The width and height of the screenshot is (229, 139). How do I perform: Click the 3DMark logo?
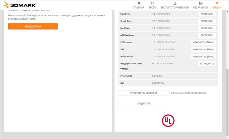coord(20,5)
